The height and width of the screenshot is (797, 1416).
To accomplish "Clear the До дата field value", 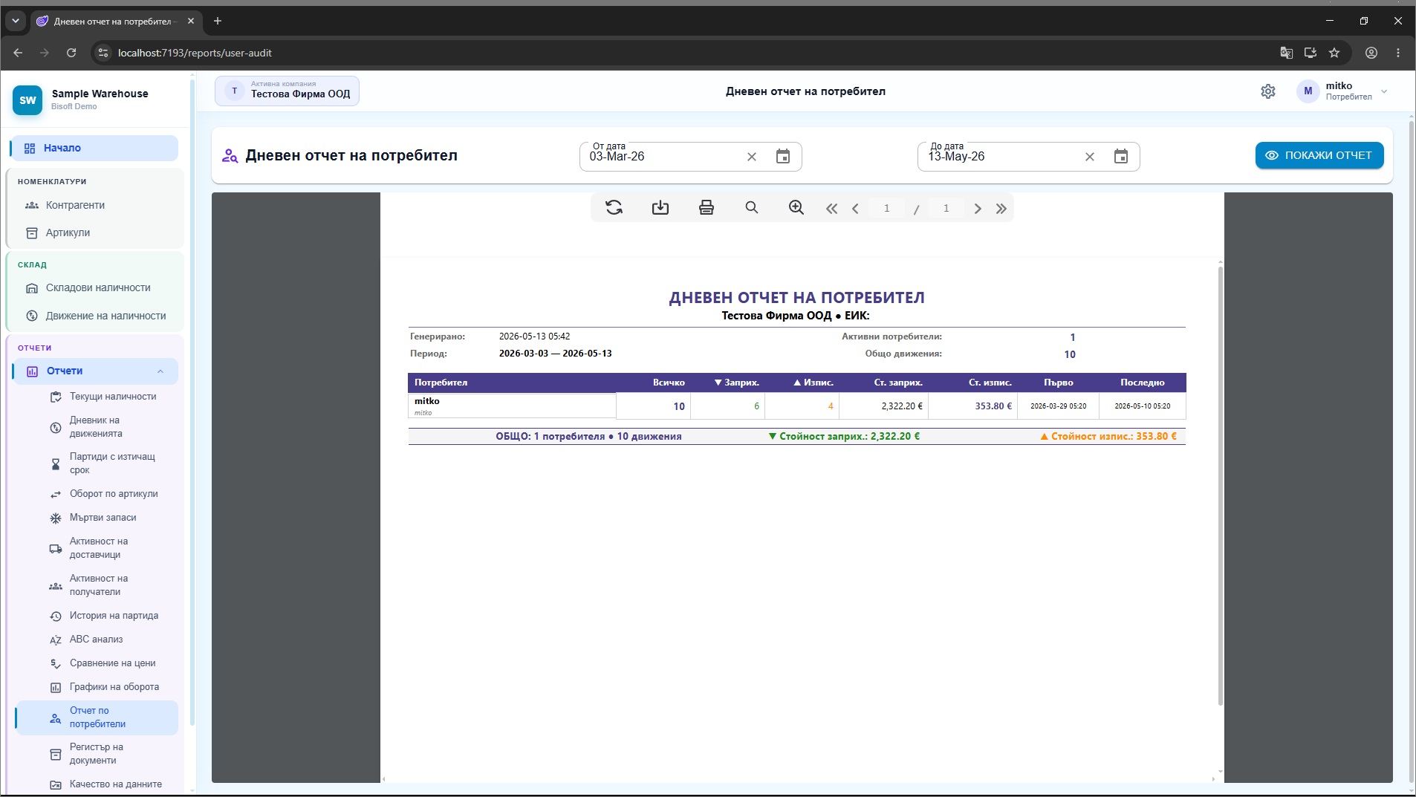I will pos(1090,157).
